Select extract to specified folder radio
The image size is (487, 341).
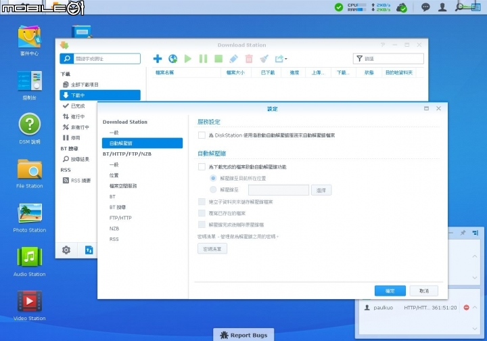coord(213,189)
